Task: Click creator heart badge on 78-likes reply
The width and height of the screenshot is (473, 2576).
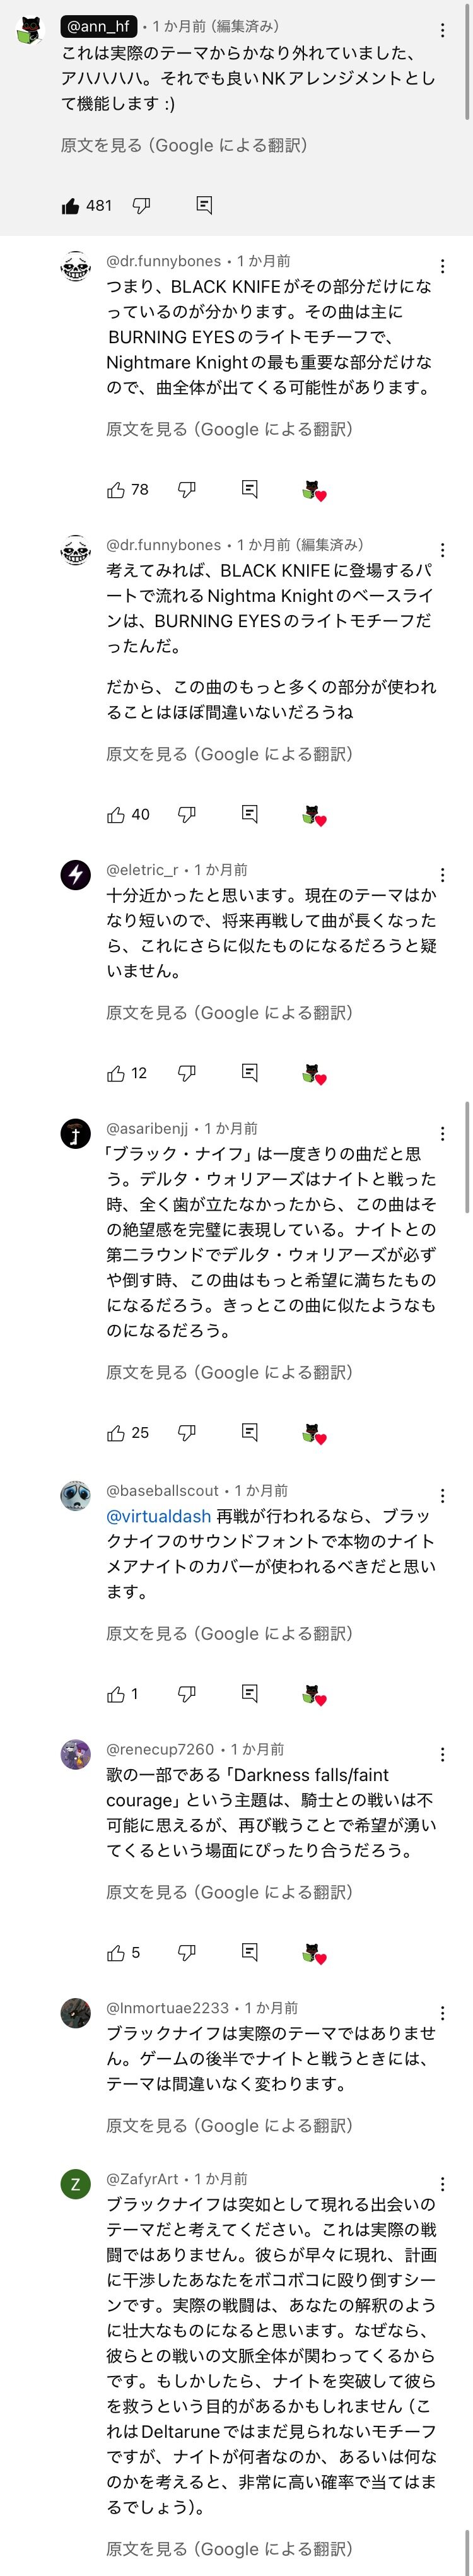Action: tap(314, 491)
